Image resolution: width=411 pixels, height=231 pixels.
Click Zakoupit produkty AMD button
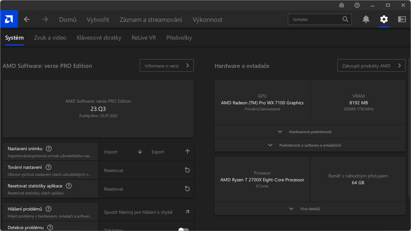tap(371, 66)
